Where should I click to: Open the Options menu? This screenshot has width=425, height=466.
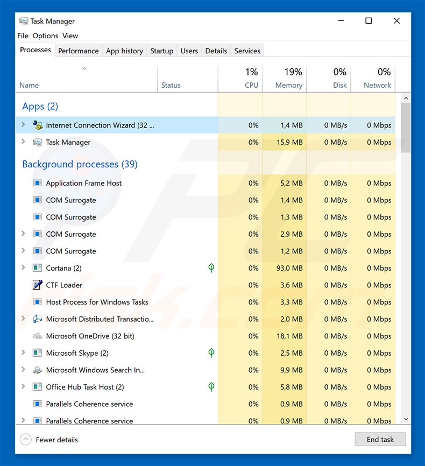click(46, 36)
